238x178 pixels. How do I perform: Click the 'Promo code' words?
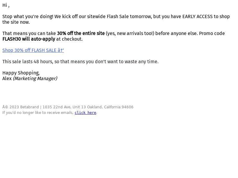(212, 33)
